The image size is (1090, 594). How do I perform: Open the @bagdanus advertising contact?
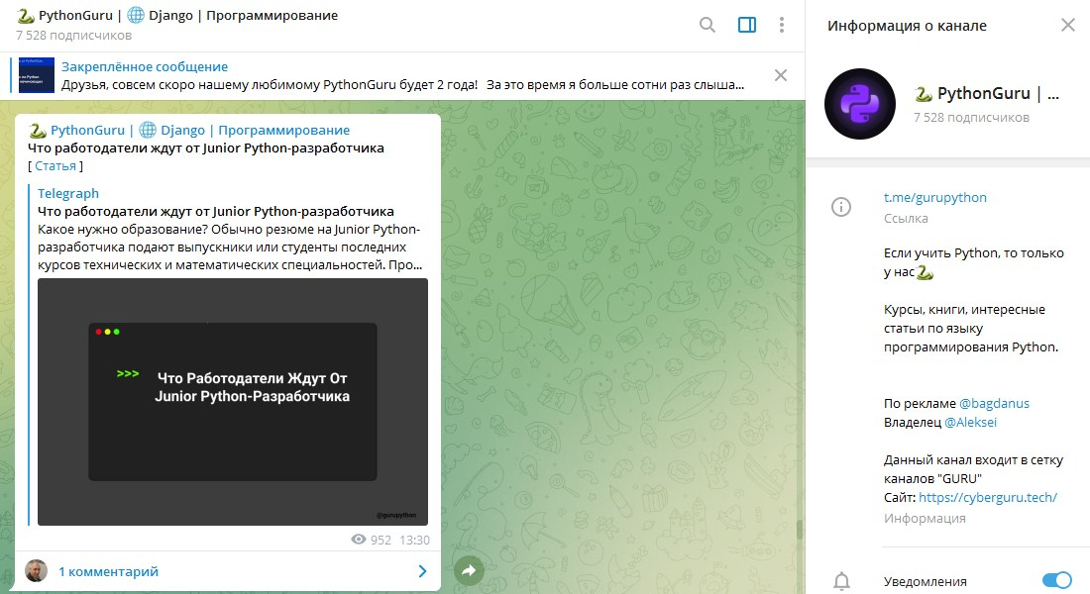pyautogui.click(x=994, y=403)
